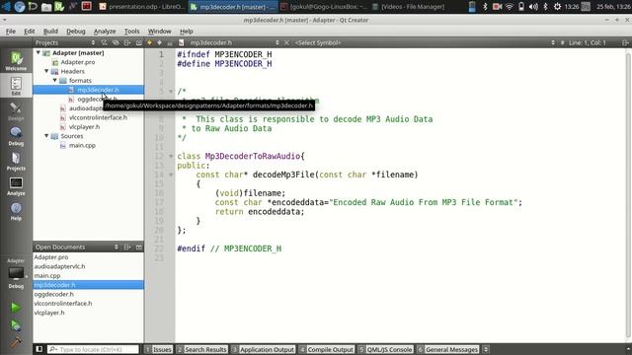
Task: Open Design mode in sidebar
Action: (x=16, y=111)
